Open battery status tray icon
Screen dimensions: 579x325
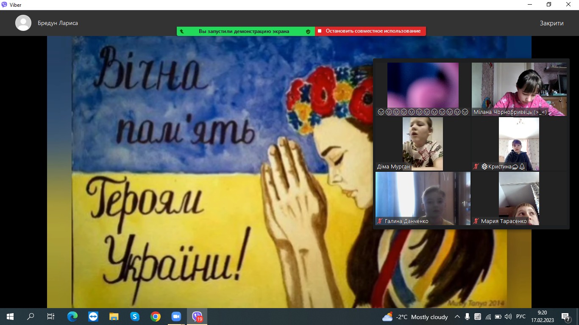pyautogui.click(x=498, y=317)
